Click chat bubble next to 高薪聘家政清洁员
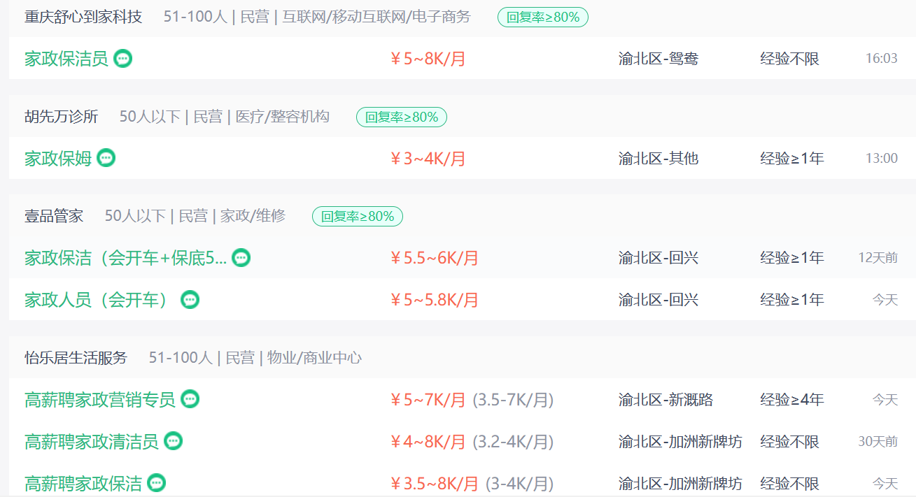This screenshot has height=497, width=916. pos(174,441)
